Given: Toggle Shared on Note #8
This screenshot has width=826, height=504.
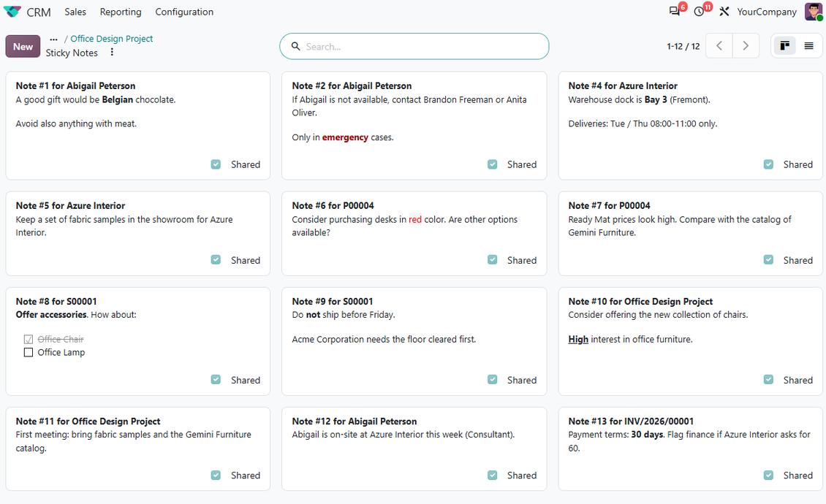Looking at the screenshot, I should [x=216, y=380].
